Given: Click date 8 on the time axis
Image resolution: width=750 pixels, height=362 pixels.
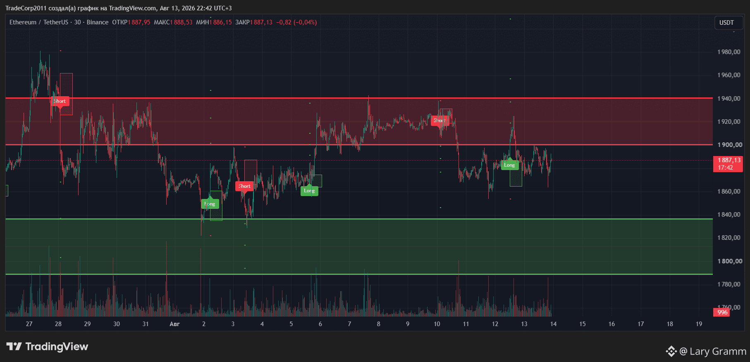Looking at the screenshot, I should [378, 324].
